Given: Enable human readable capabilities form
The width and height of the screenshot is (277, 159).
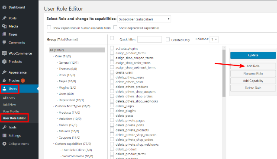Looking at the screenshot, I should tap(49, 28).
